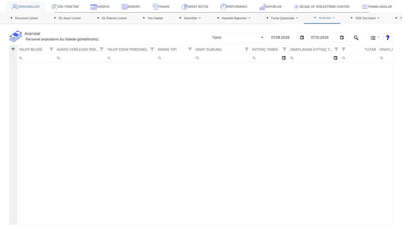Filter the Avans Verilecek Personel column
This screenshot has width=406, height=228.
102,49
